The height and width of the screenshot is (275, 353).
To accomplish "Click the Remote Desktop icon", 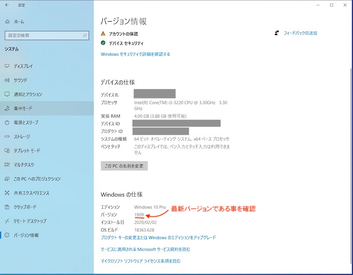I will [7, 221].
